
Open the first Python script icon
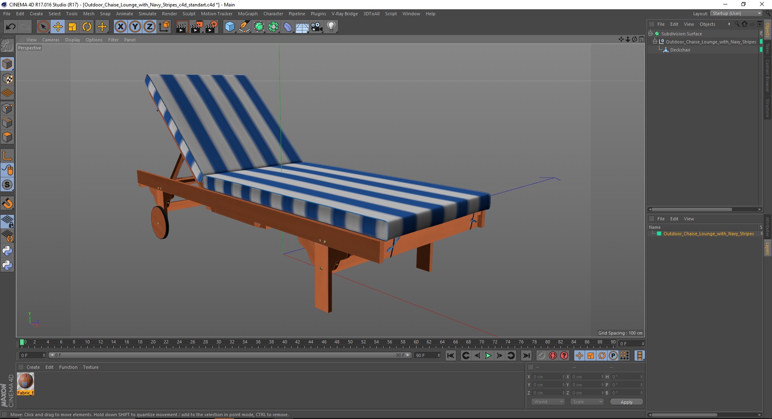click(7, 251)
